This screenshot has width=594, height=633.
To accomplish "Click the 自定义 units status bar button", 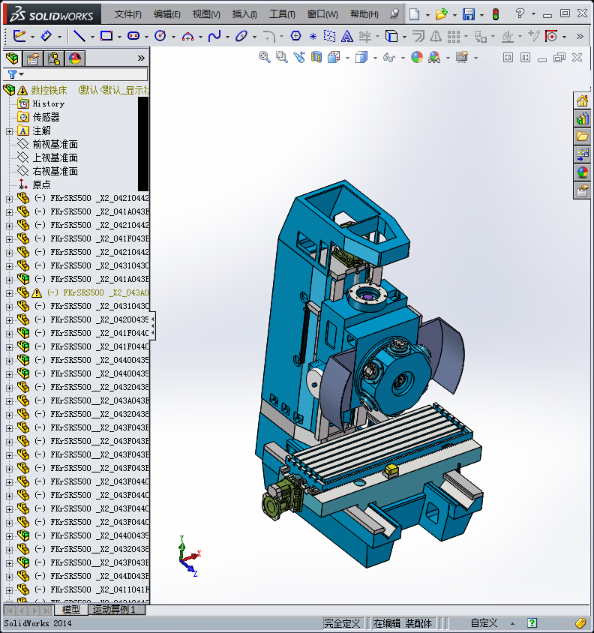I will coord(484,623).
